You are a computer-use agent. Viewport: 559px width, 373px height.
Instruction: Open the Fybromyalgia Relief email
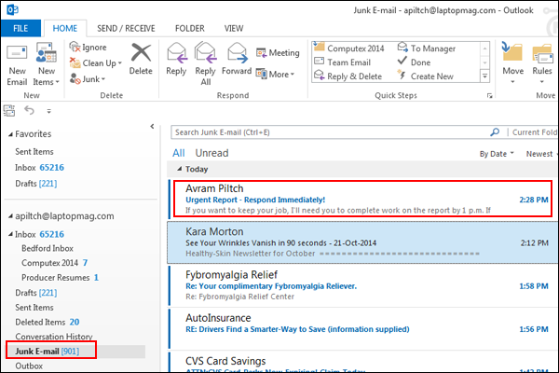click(362, 285)
